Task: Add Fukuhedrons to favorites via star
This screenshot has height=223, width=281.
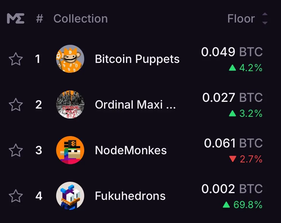Action: point(16,196)
